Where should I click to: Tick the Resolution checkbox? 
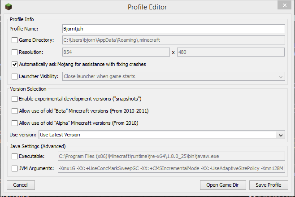[14, 52]
